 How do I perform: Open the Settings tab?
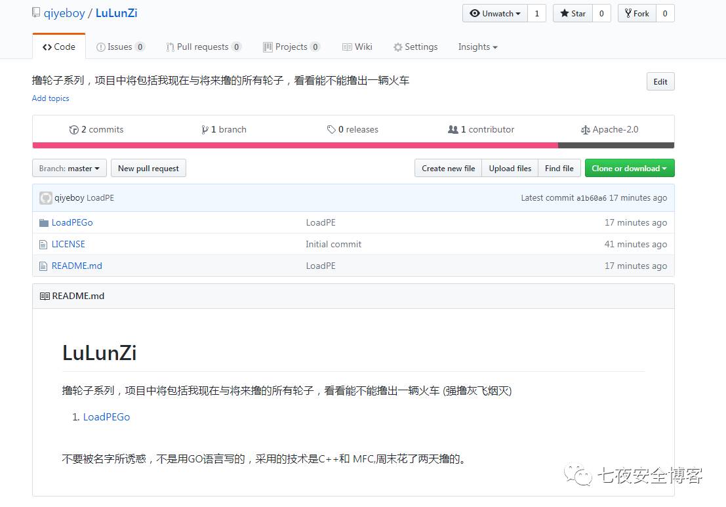(415, 47)
